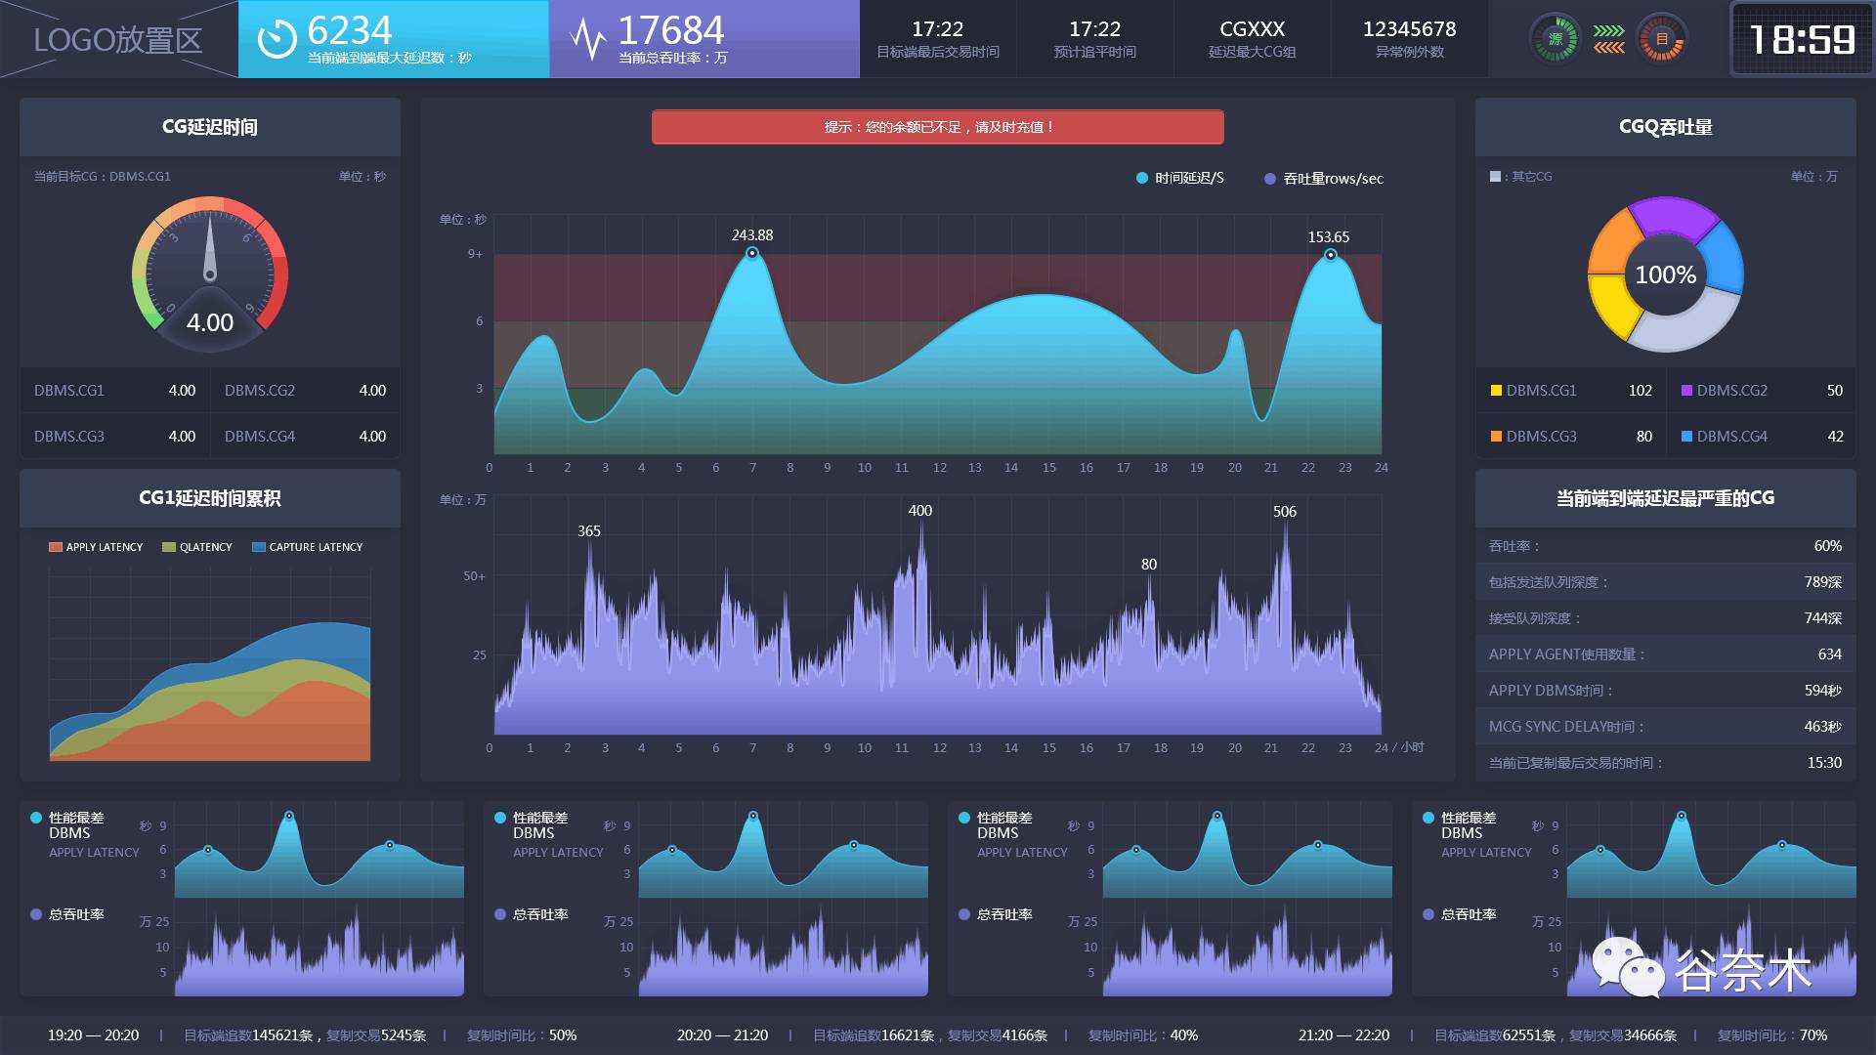The image size is (1876, 1055).
Task: Select the green 源 circular gauge icon
Action: 1555,39
